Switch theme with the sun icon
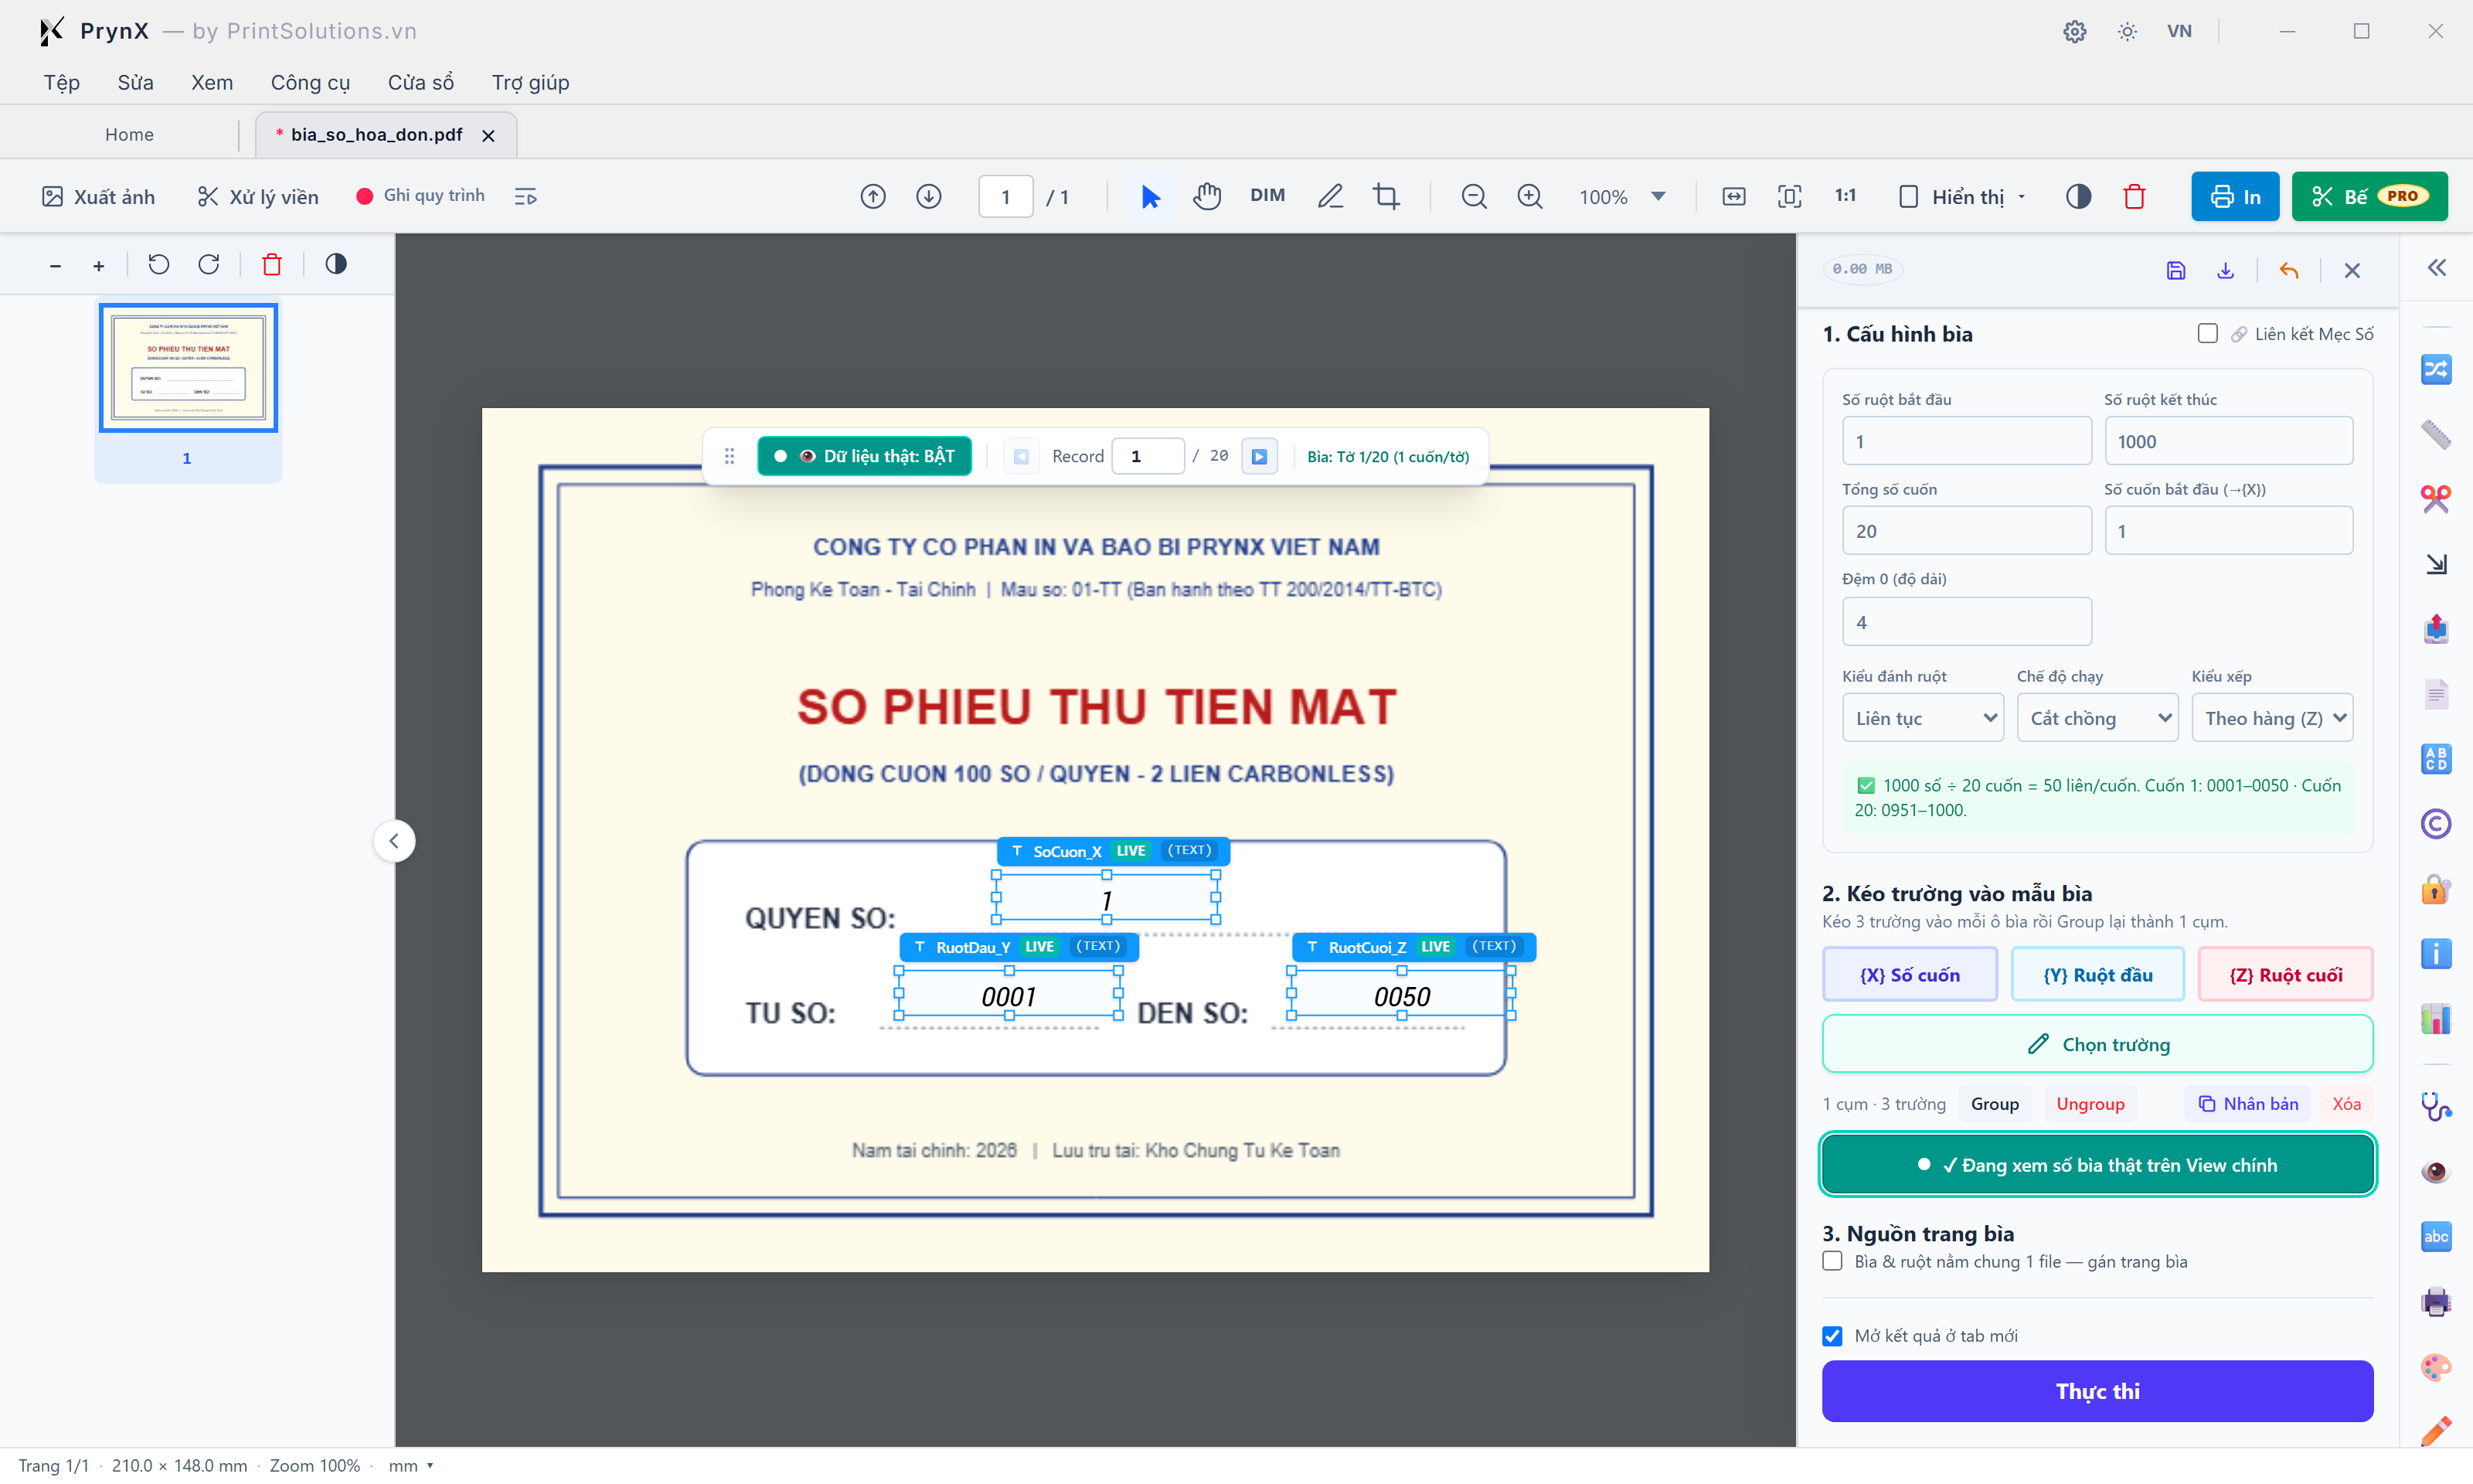Image resolution: width=2473 pixels, height=1484 pixels. (x=2127, y=31)
